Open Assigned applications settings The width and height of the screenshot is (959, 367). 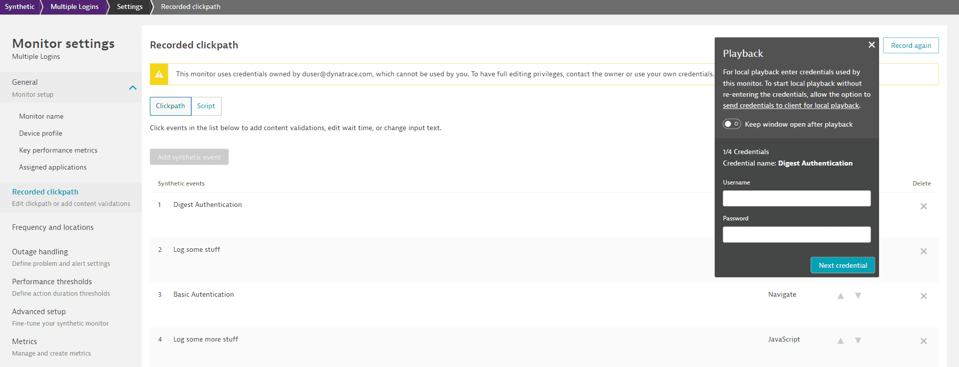[x=53, y=168]
